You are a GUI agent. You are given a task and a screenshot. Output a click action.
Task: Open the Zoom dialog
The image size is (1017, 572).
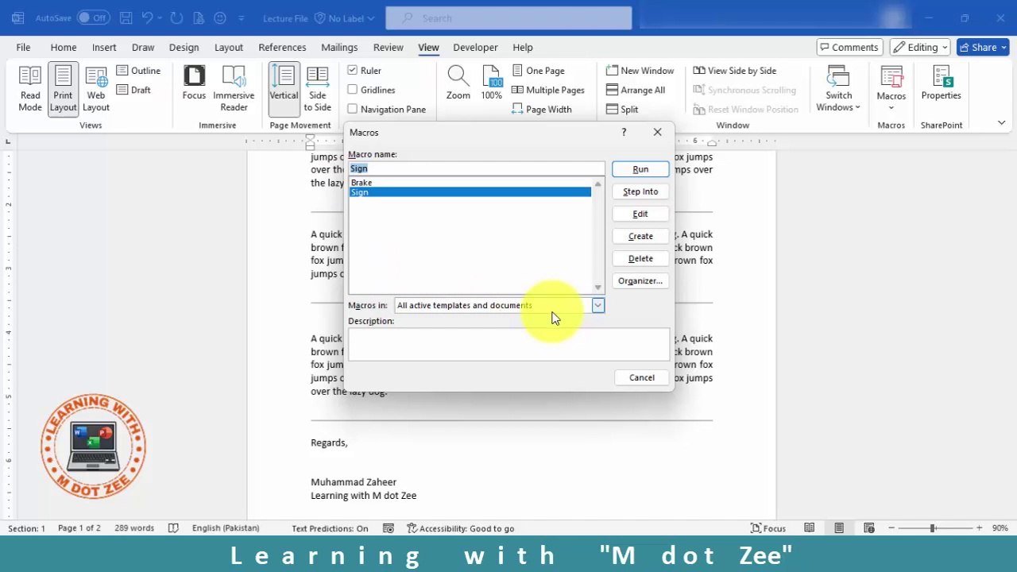[458, 84]
